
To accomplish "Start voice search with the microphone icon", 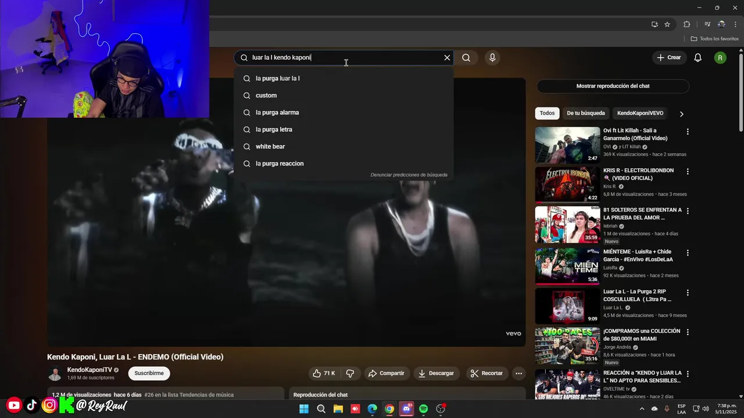I will coord(492,57).
